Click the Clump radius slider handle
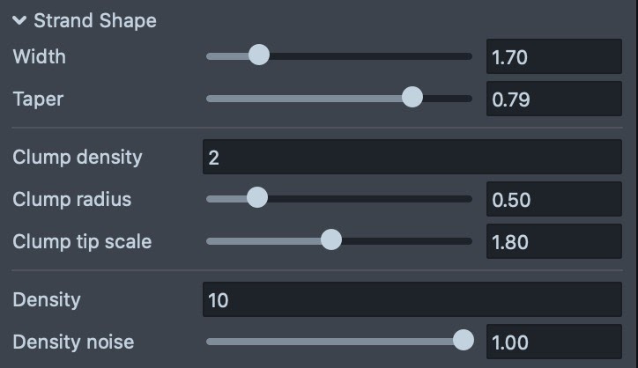The image size is (638, 368). 256,198
